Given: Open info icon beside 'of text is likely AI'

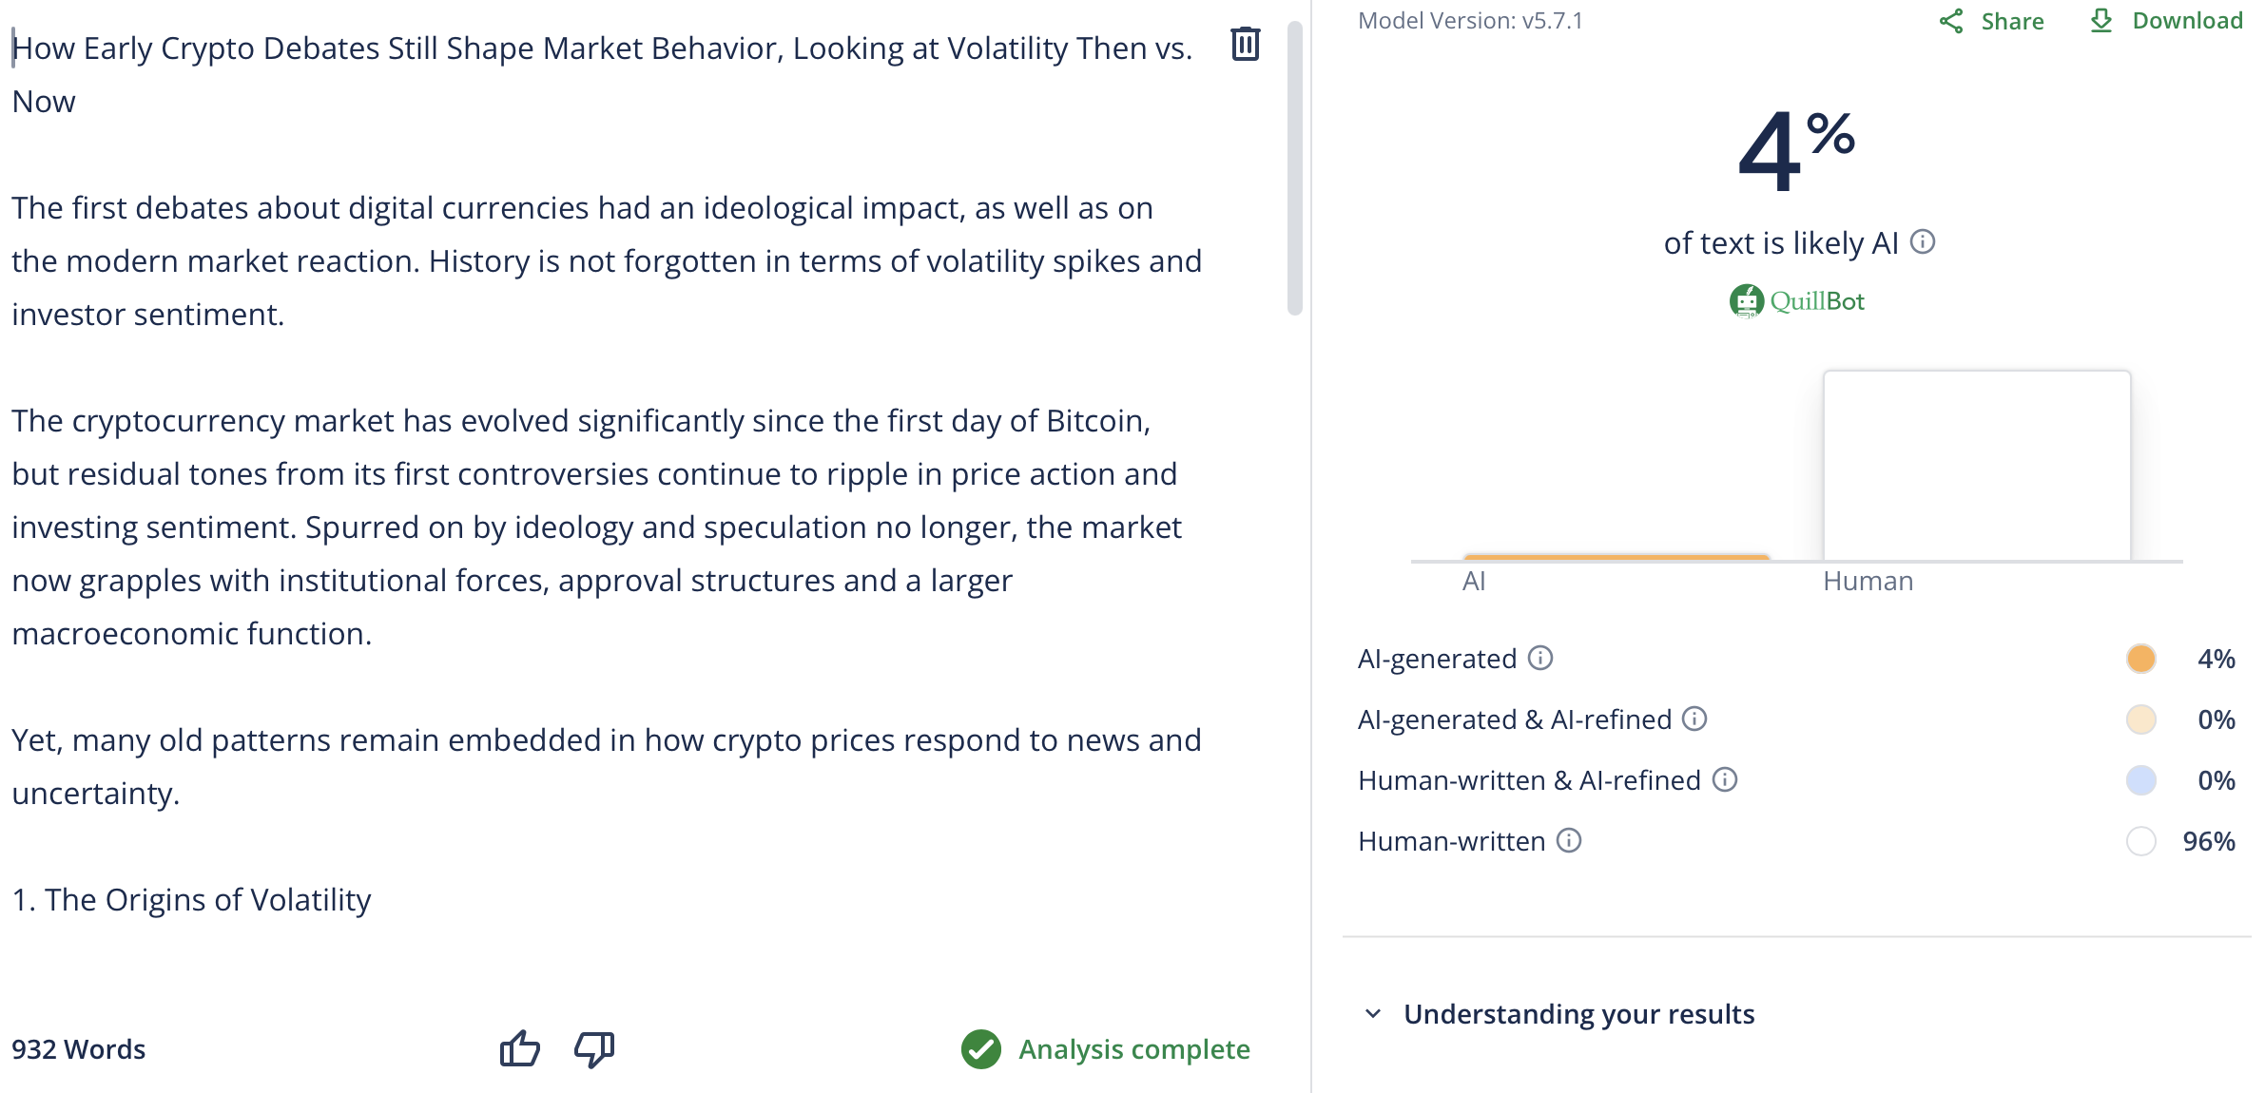Looking at the screenshot, I should (1923, 242).
